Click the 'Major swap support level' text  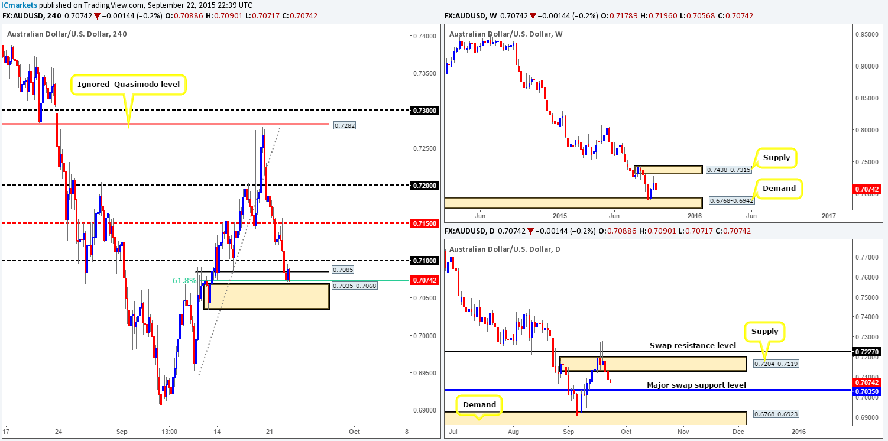tap(696, 385)
